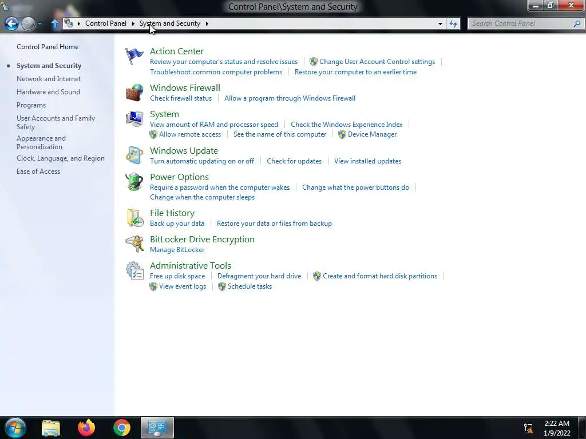Image resolution: width=586 pixels, height=439 pixels.
Task: Open the Action Center heading link
Action: click(x=177, y=51)
